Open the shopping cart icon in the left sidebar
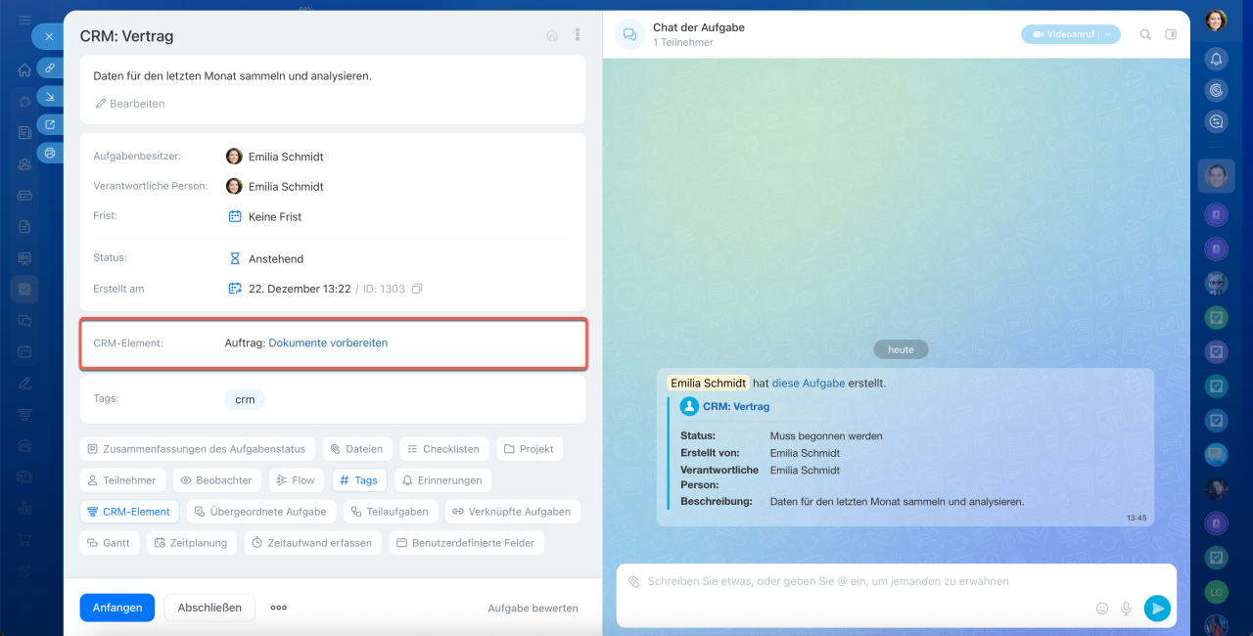1253x636 pixels. pos(24,539)
